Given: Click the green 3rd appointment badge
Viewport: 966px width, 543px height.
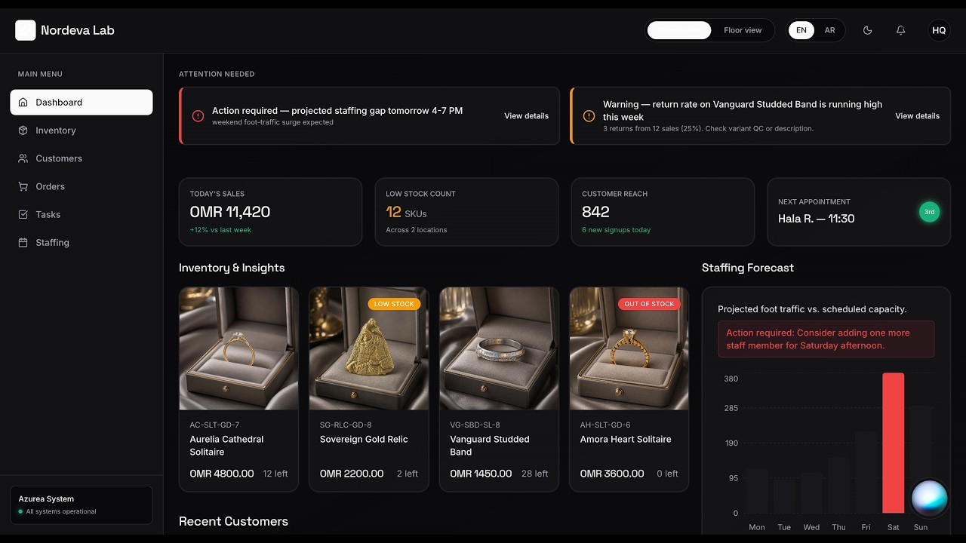Looking at the screenshot, I should click(929, 212).
